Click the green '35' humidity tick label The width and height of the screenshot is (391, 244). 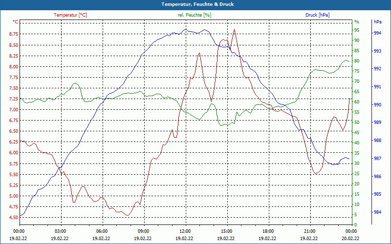[357, 153]
